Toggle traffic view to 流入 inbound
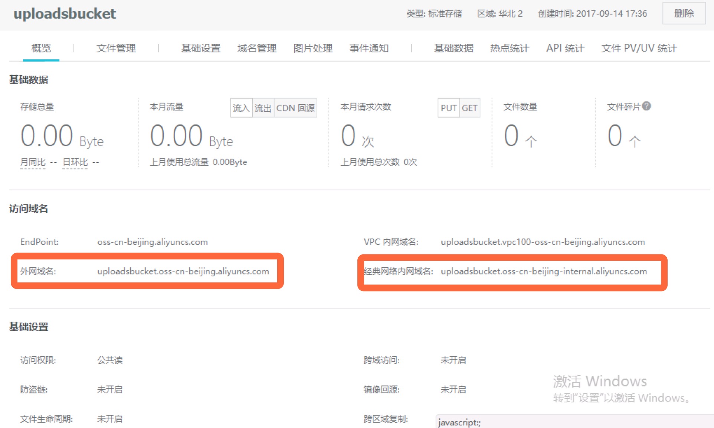The width and height of the screenshot is (714, 428). click(241, 108)
